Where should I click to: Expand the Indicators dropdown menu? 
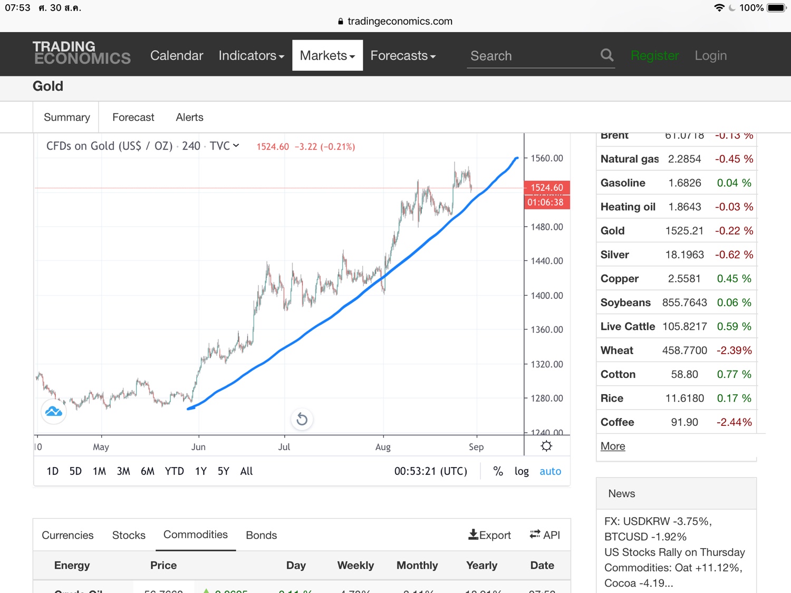pos(251,55)
